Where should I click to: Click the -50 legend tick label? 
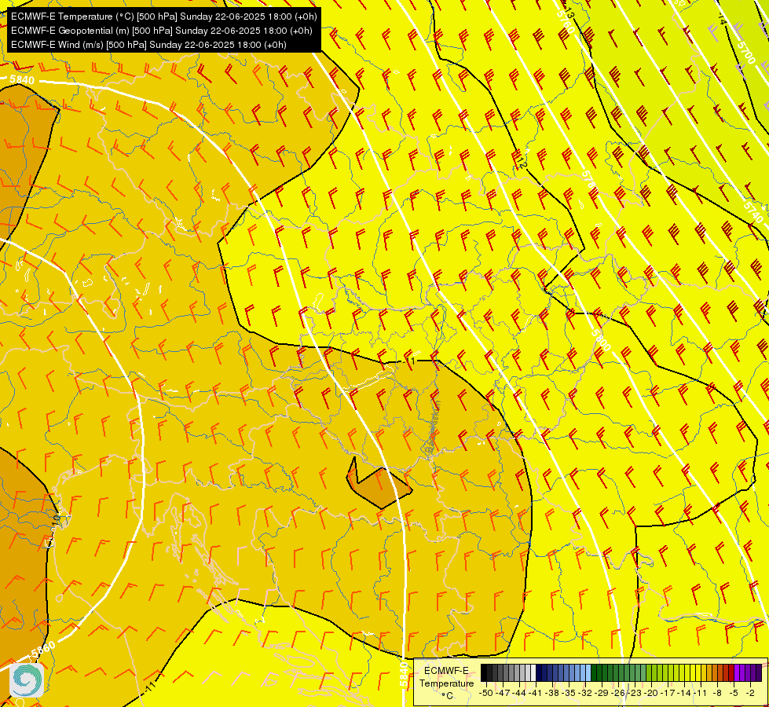(486, 693)
